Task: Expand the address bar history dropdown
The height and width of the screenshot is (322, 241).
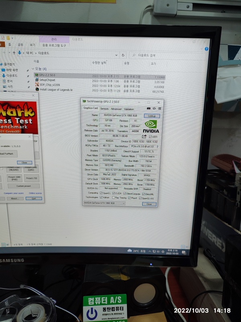Action: (116, 55)
